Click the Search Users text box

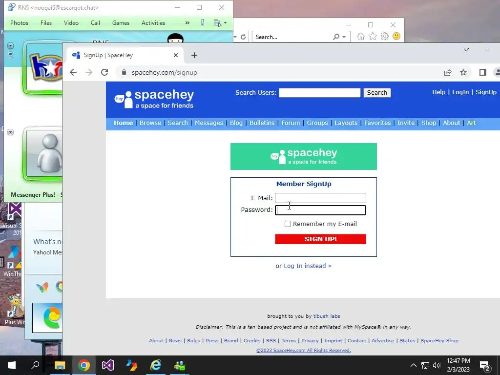pyautogui.click(x=319, y=92)
